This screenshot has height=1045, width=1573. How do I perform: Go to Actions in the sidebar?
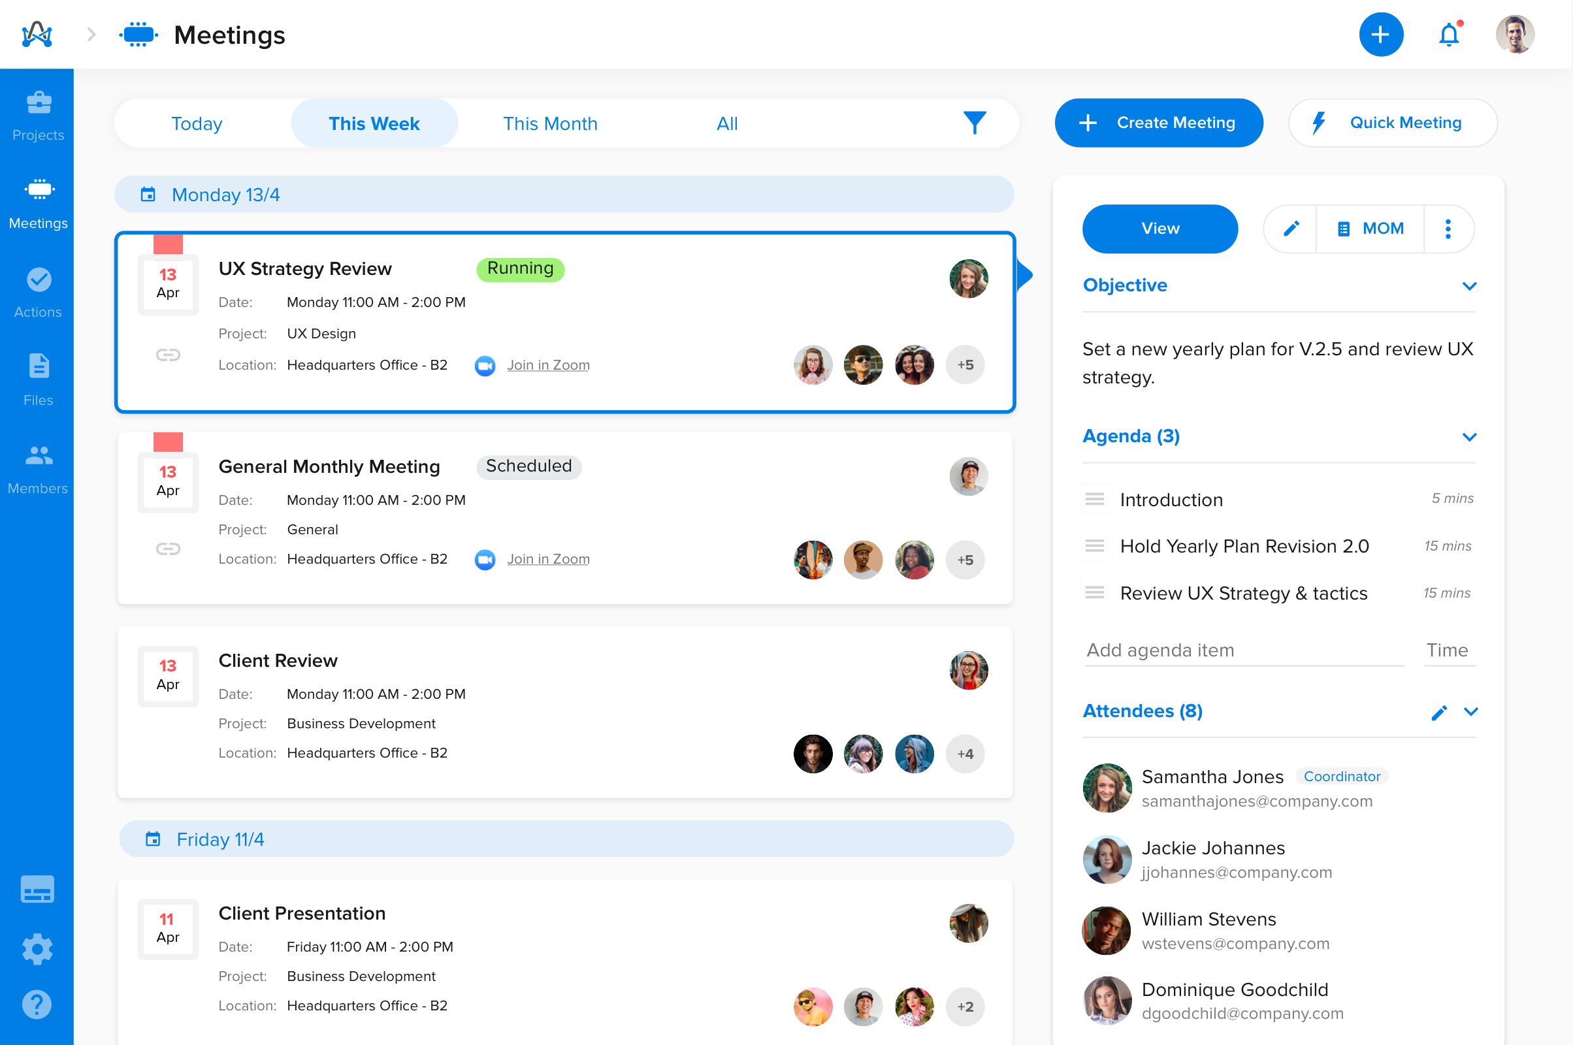[x=38, y=293]
